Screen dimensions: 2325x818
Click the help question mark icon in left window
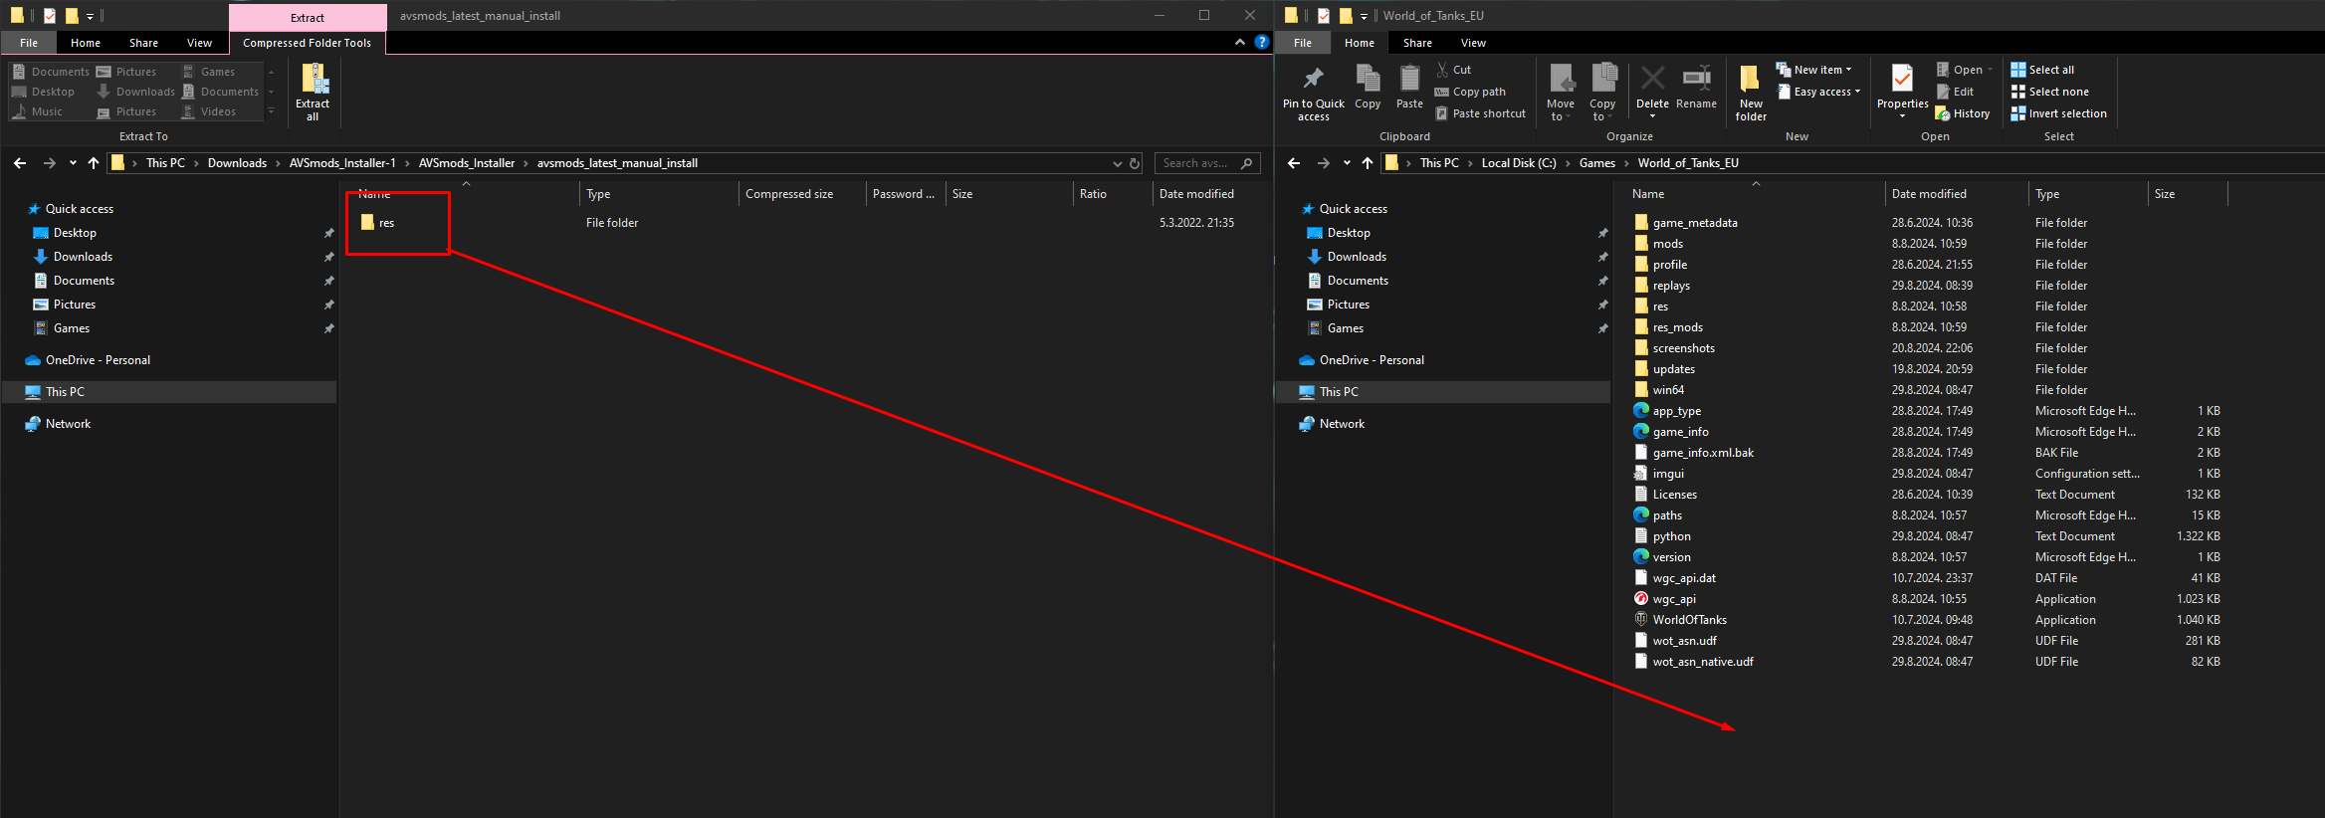click(x=1262, y=42)
